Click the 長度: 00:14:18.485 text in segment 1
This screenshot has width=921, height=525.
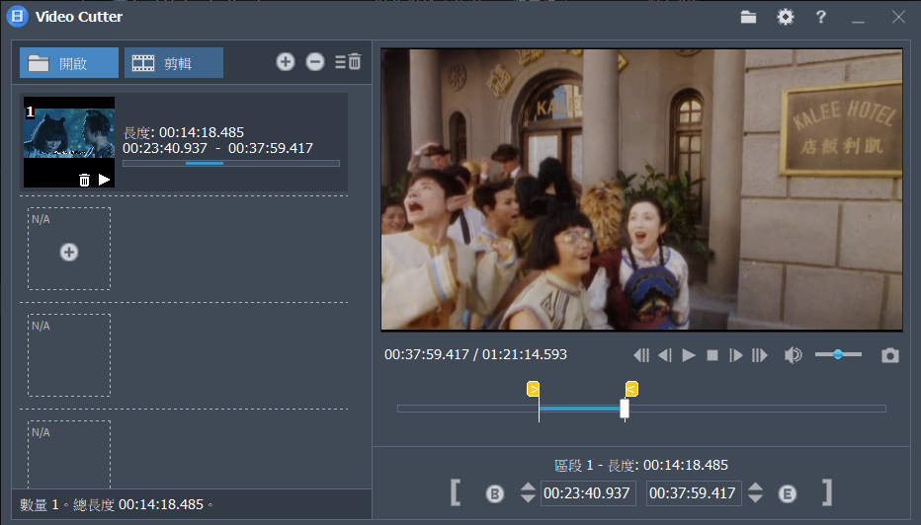pyautogui.click(x=183, y=132)
